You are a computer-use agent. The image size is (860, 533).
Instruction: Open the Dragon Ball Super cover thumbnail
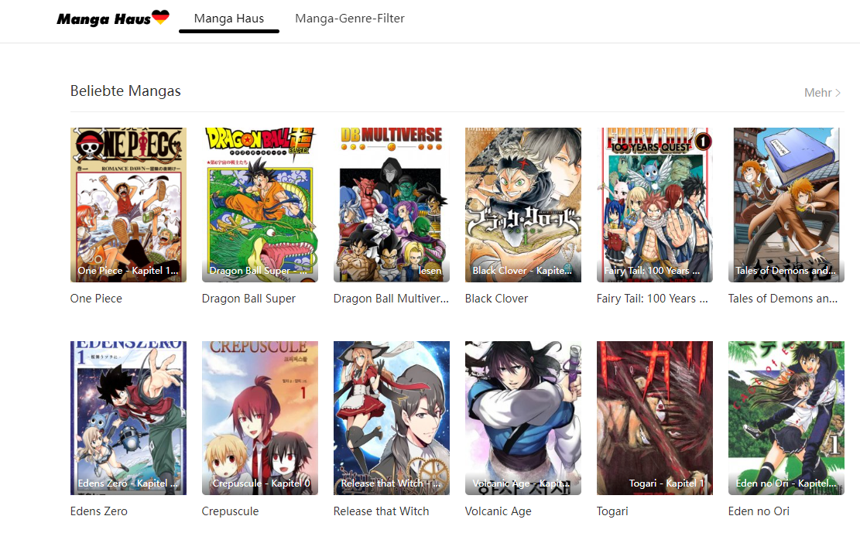[x=260, y=205]
